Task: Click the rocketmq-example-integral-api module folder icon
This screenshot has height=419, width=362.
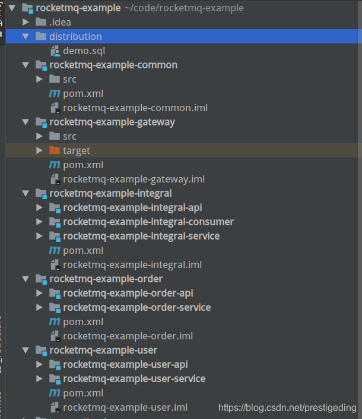Action: click(x=55, y=208)
